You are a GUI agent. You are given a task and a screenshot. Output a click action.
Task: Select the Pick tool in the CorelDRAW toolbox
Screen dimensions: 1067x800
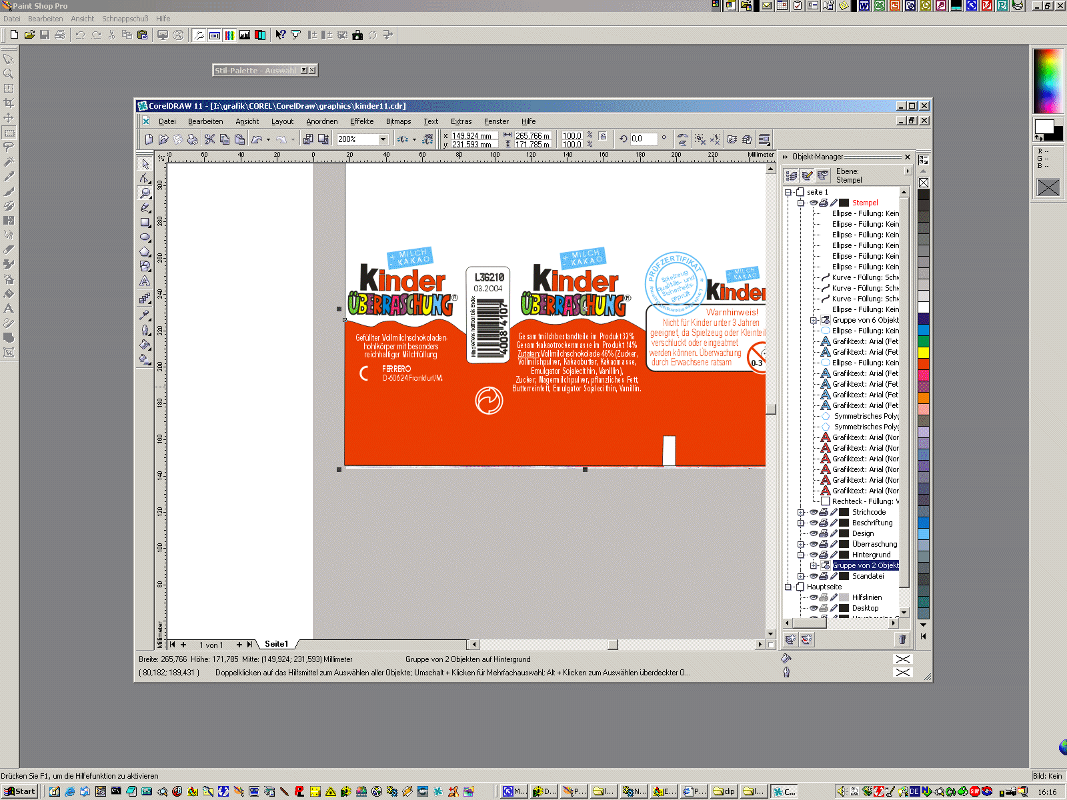coord(145,164)
